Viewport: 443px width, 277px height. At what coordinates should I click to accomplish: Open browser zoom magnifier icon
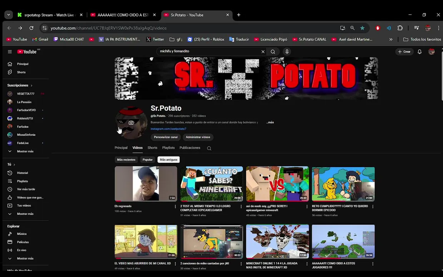[x=352, y=28]
